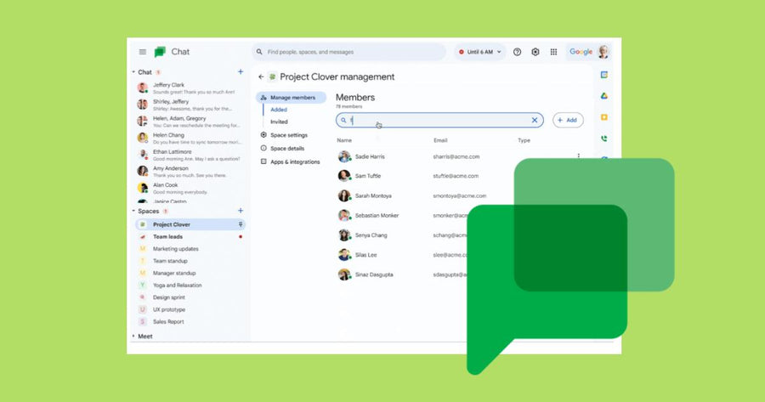Open the Until 6 AM status dropdown

click(x=480, y=52)
